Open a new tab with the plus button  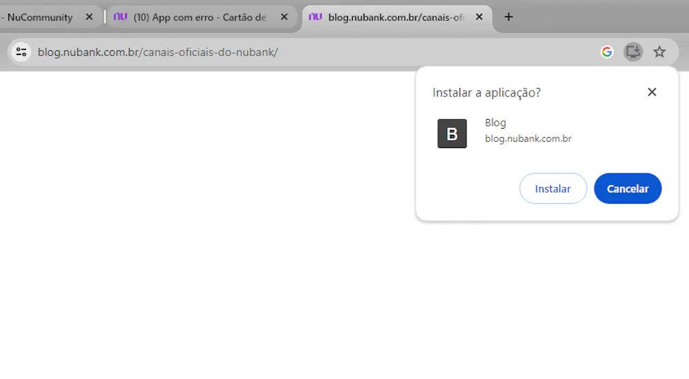(x=508, y=17)
